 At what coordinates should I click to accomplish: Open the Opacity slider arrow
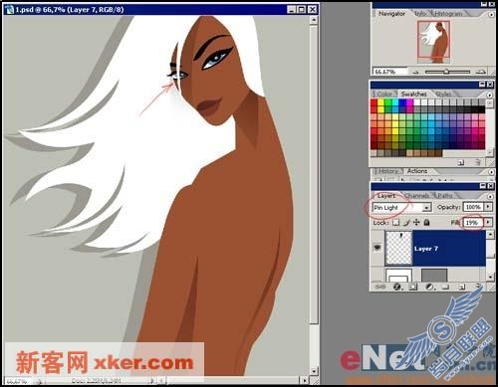tap(488, 207)
